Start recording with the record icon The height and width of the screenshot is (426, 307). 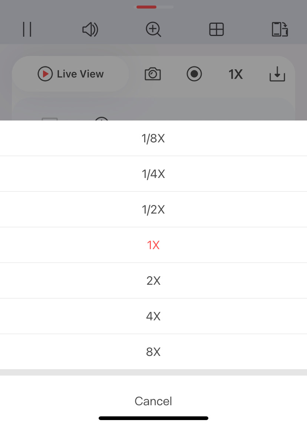pos(194,74)
